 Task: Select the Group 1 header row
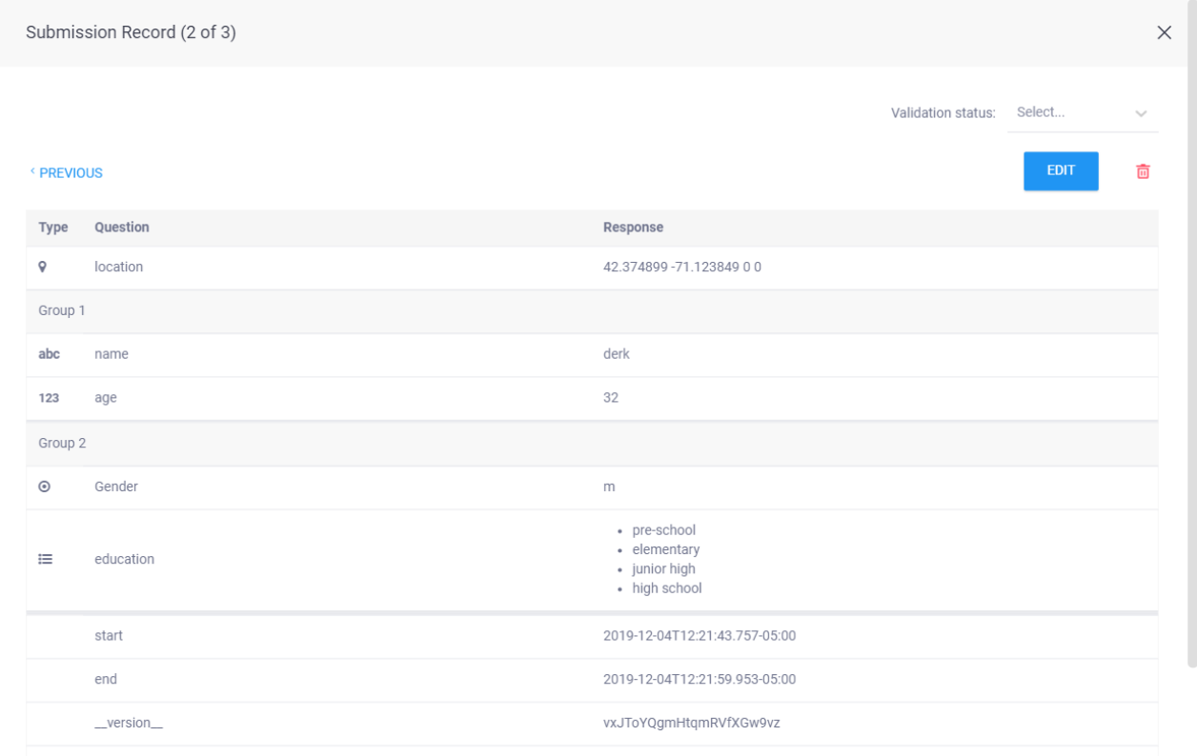click(x=592, y=311)
